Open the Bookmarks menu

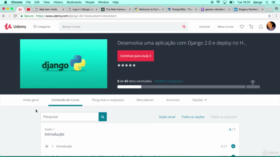click(74, 2)
